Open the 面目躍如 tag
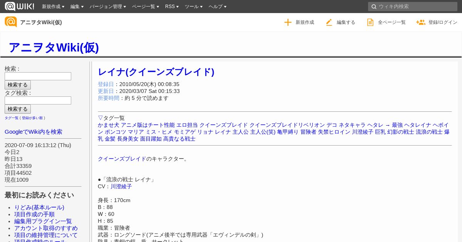This screenshot has height=242, width=462. click(x=151, y=139)
